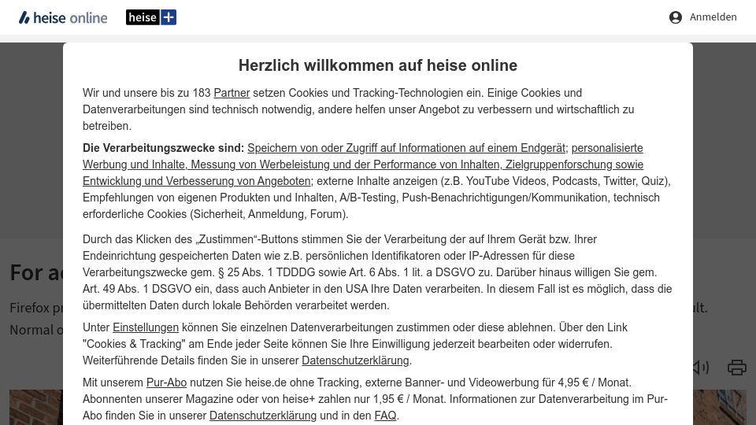Open the FAQ link
This screenshot has height=425, width=756.
[385, 416]
